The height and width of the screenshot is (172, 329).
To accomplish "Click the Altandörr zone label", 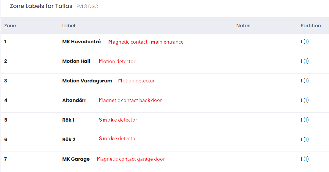I will [74, 101].
